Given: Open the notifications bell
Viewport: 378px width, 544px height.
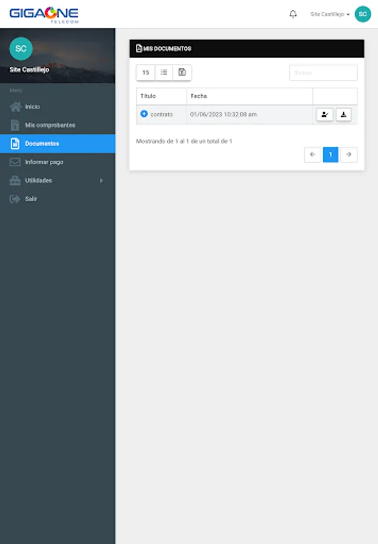Looking at the screenshot, I should (x=293, y=14).
